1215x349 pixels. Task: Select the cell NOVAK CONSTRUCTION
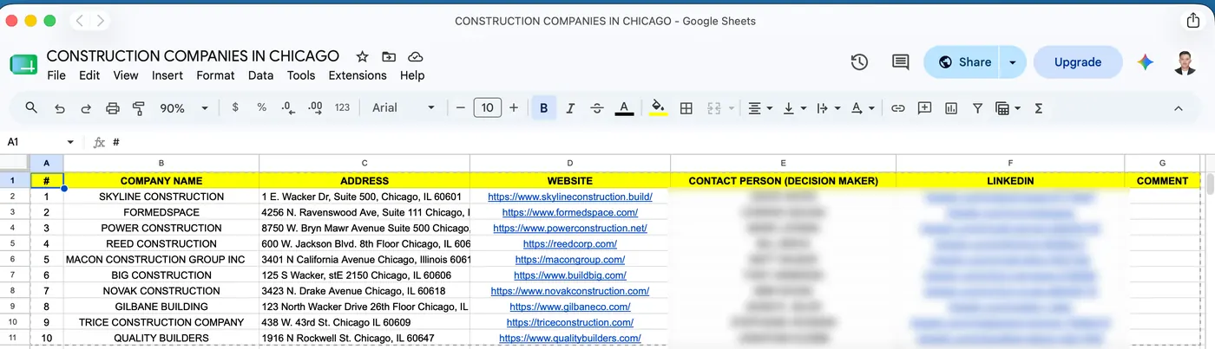click(161, 291)
